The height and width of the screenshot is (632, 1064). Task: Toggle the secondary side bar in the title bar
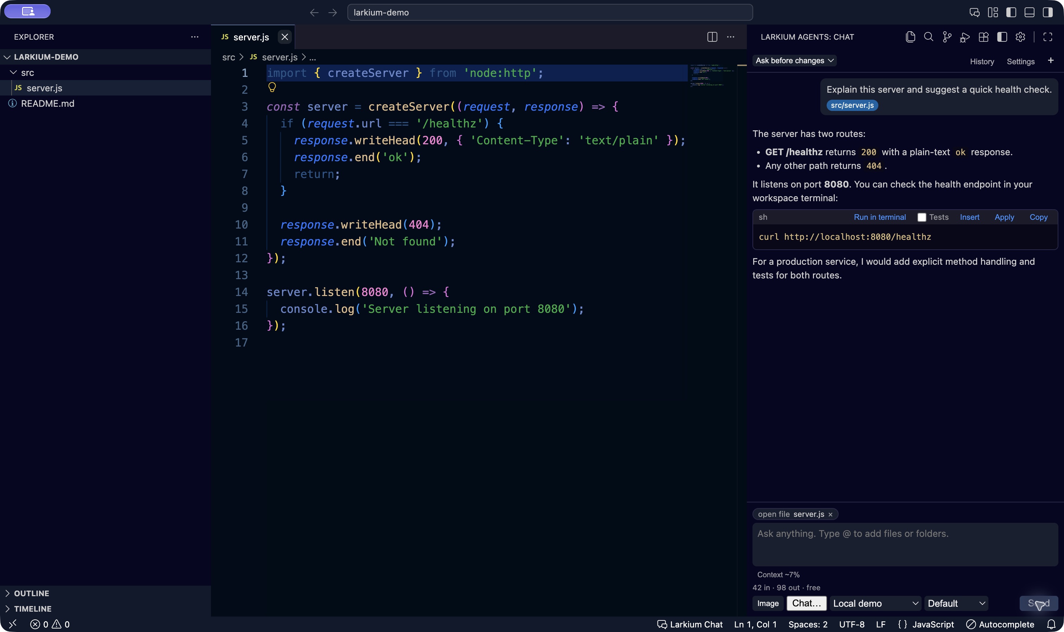1048,12
